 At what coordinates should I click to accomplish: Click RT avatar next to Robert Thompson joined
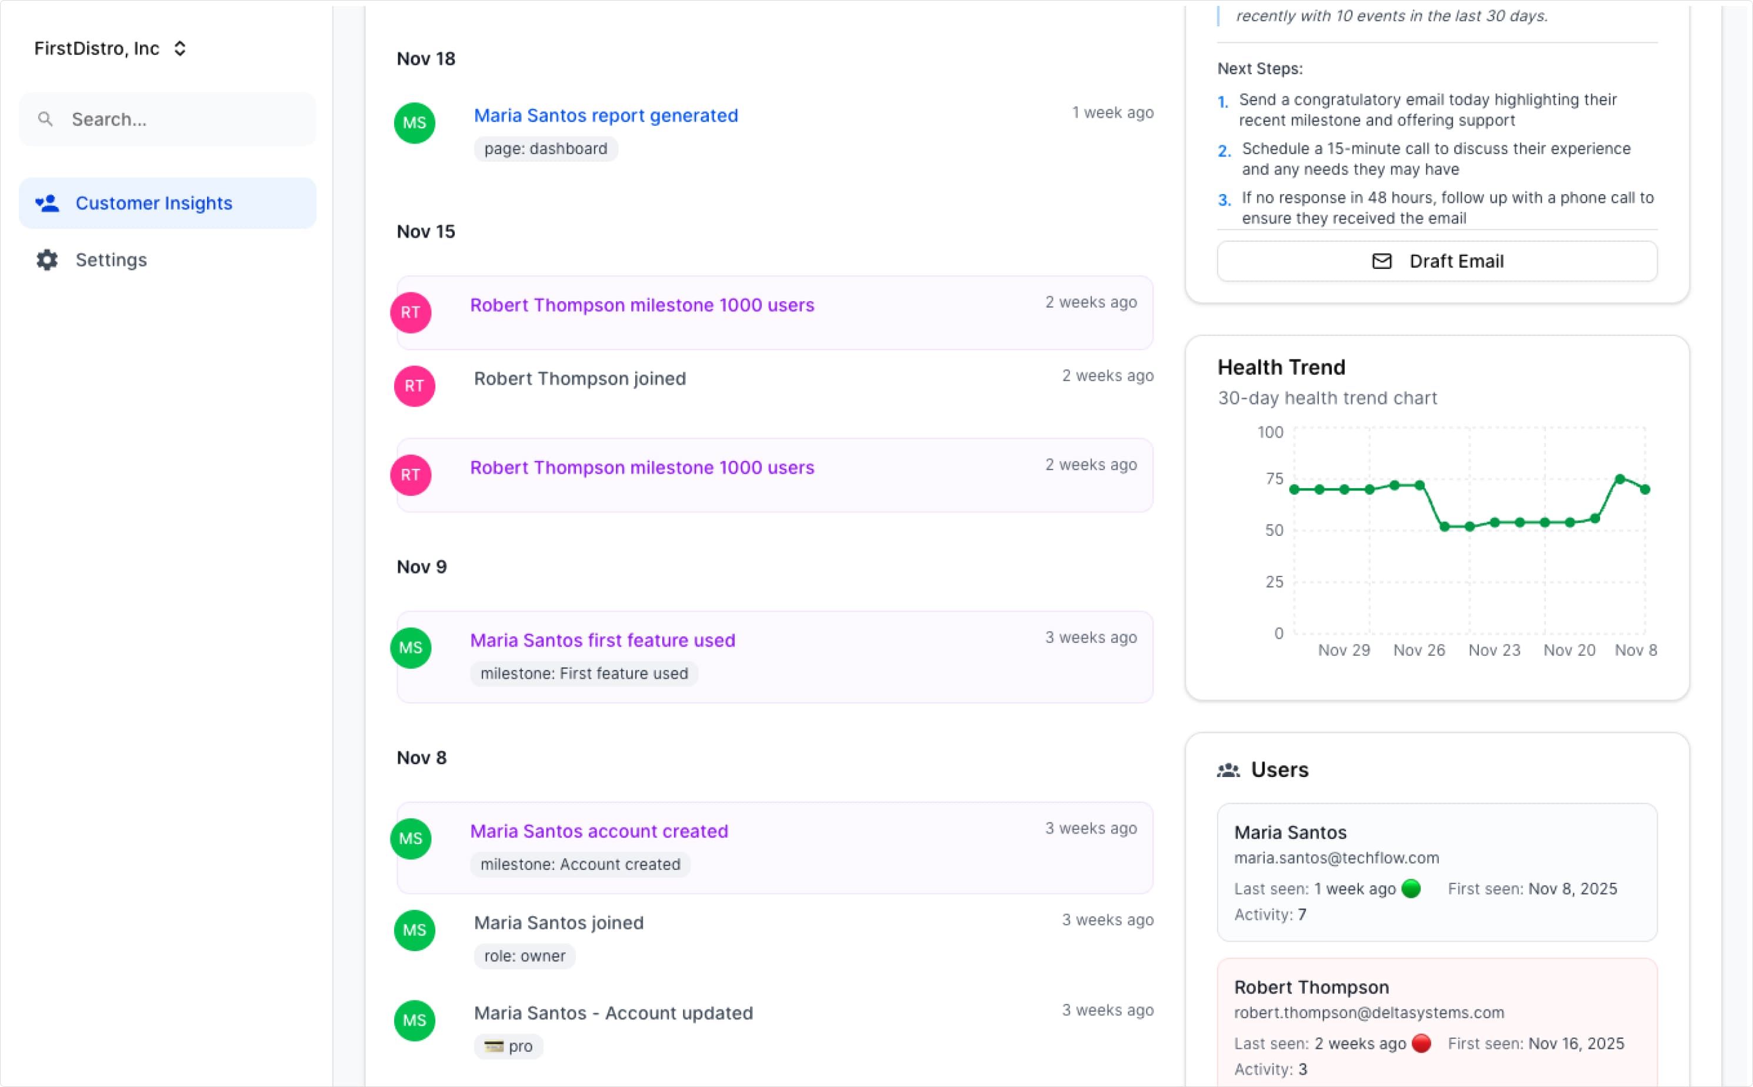tap(414, 386)
